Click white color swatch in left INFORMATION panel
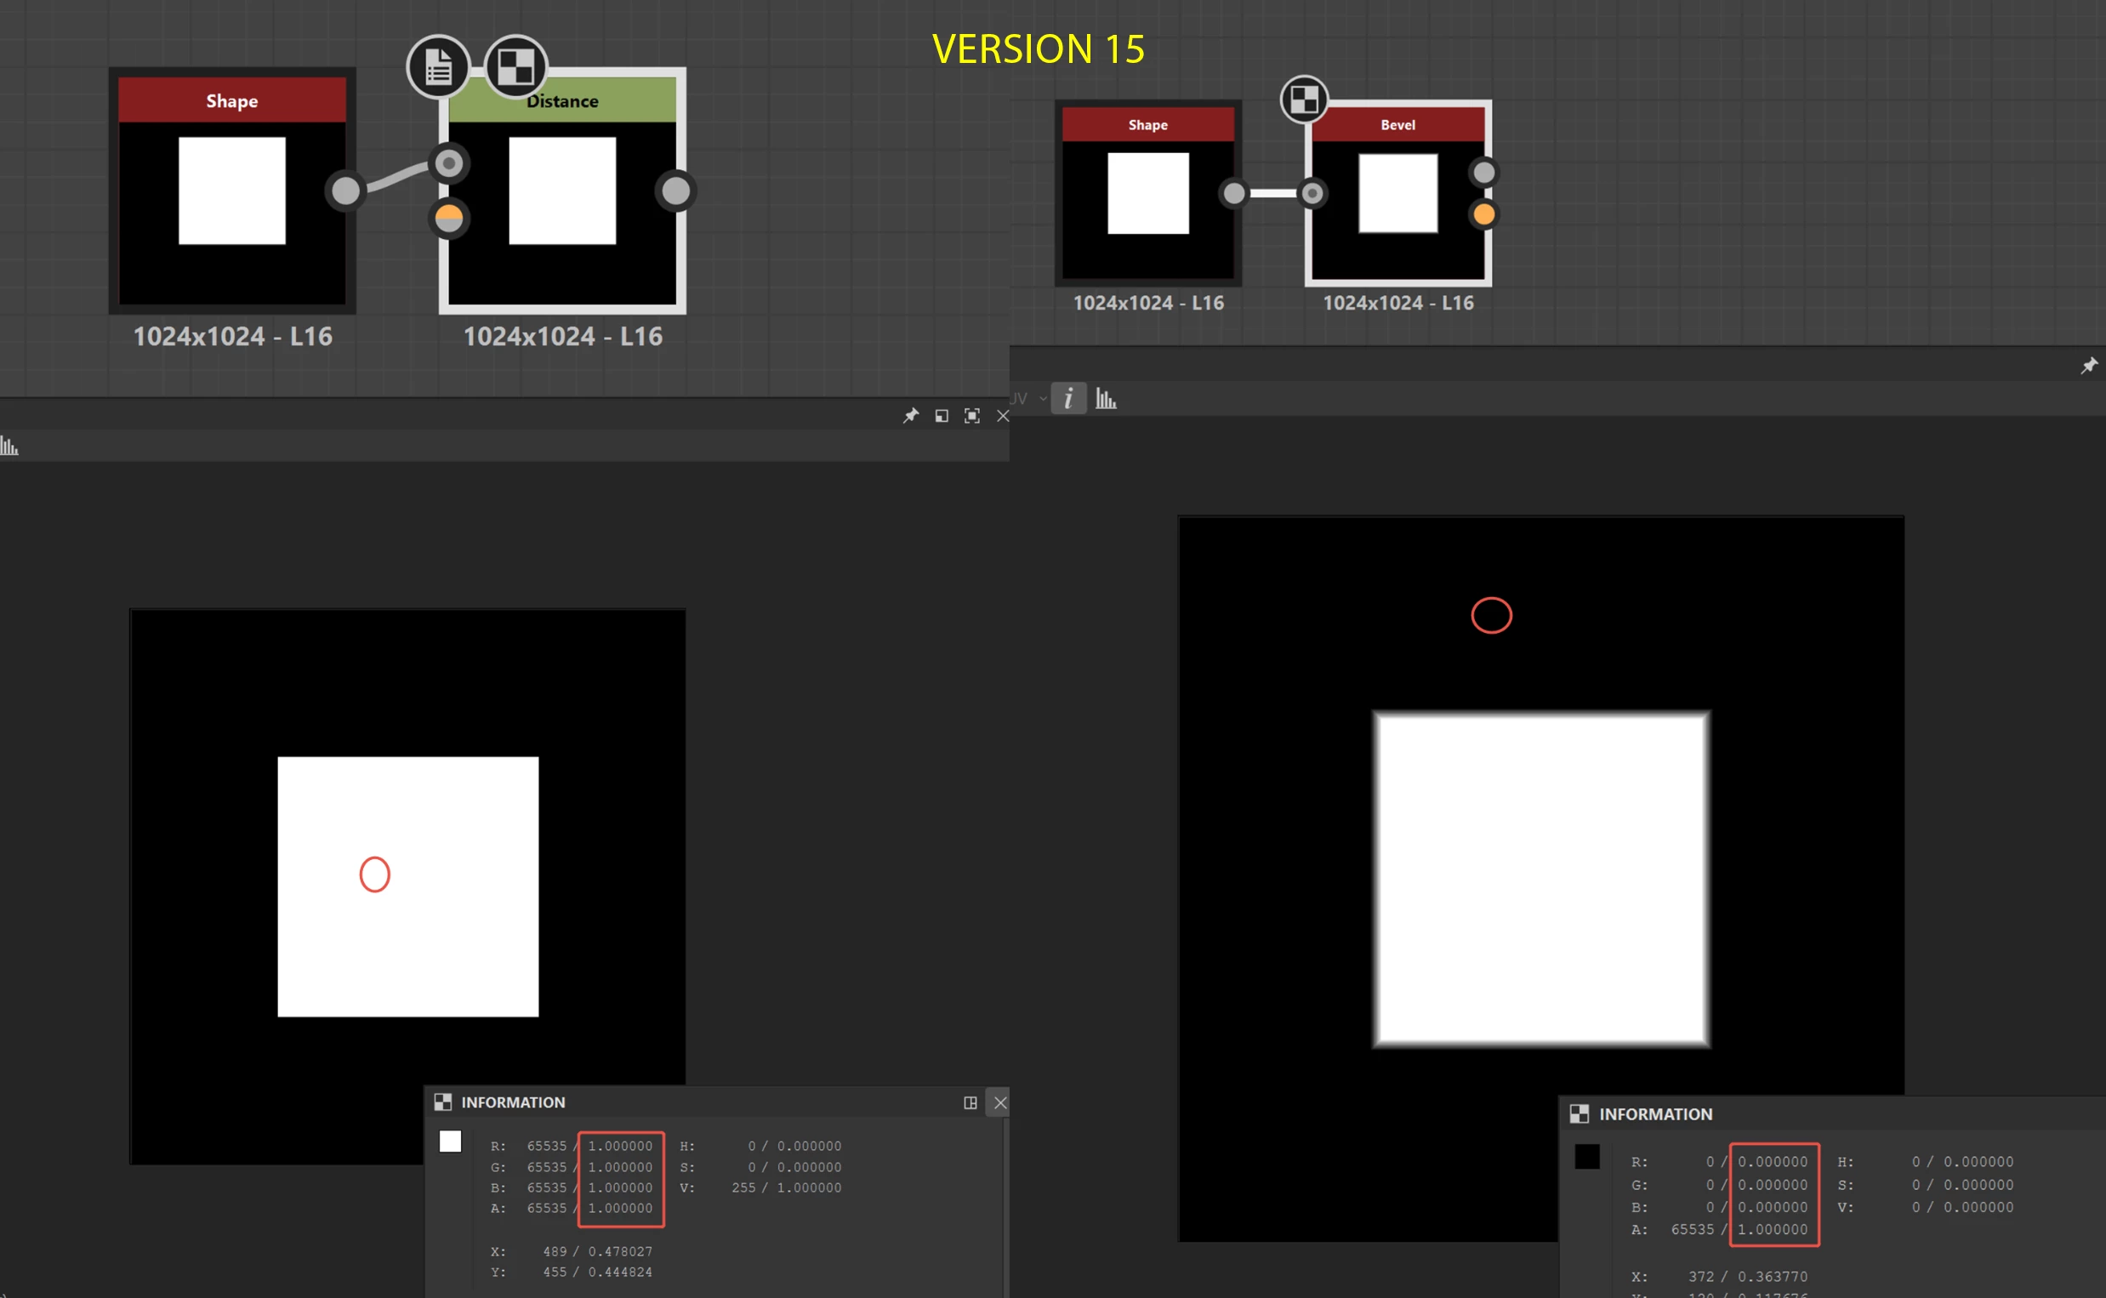 (450, 1141)
